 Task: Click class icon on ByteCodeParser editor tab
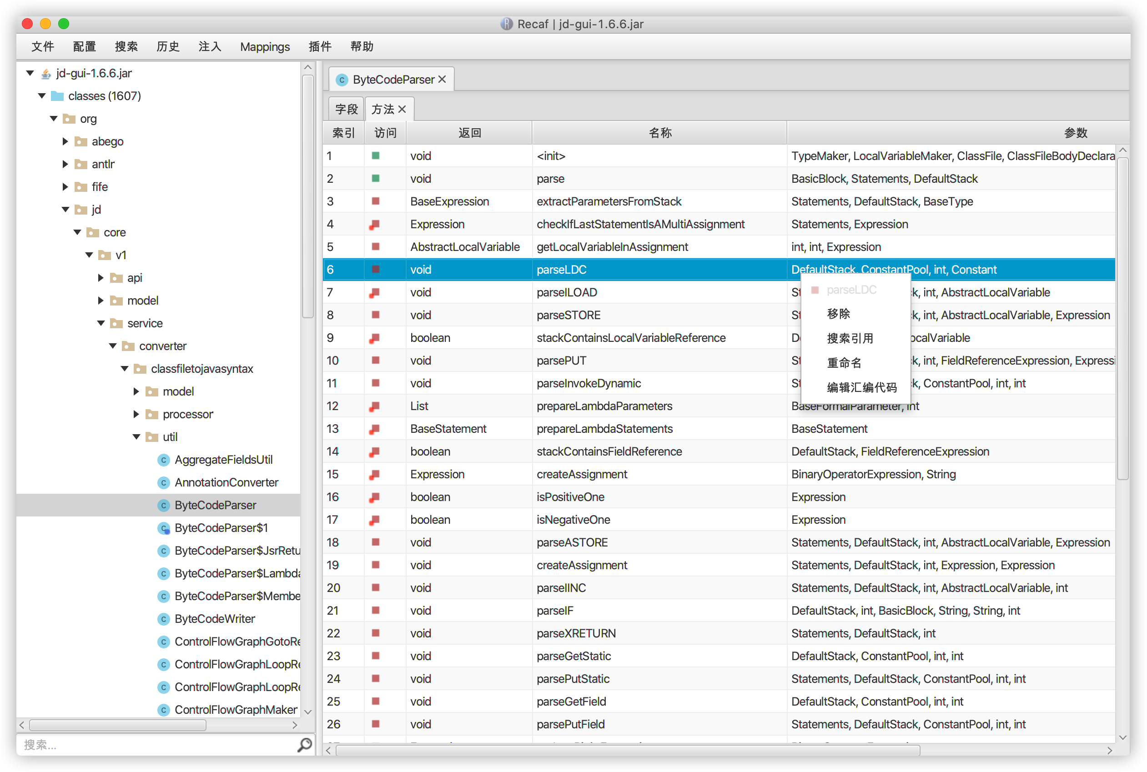pos(341,80)
